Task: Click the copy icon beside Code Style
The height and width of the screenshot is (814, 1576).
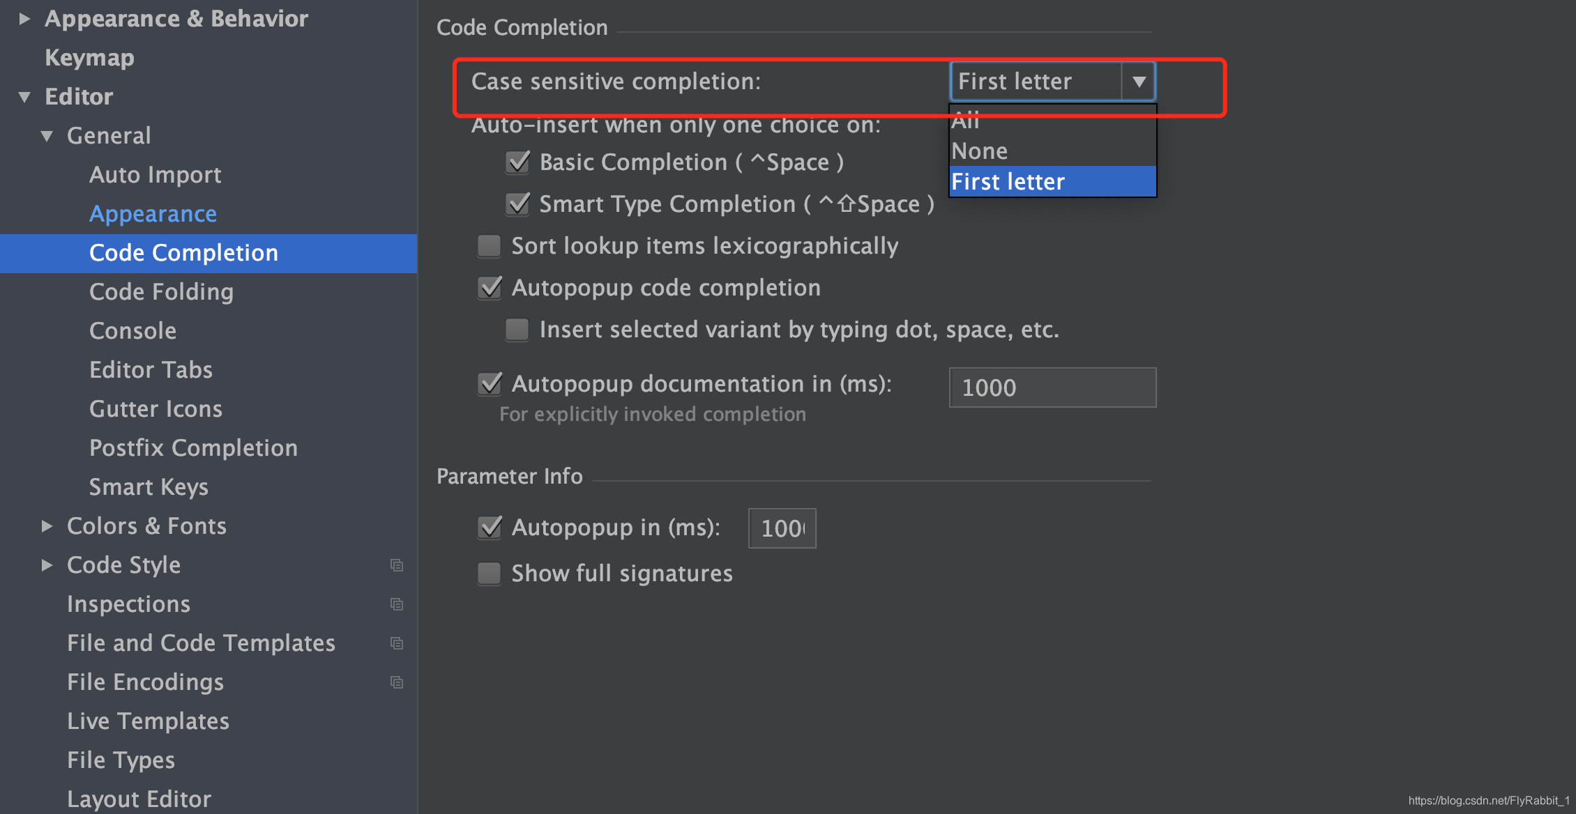Action: (397, 565)
